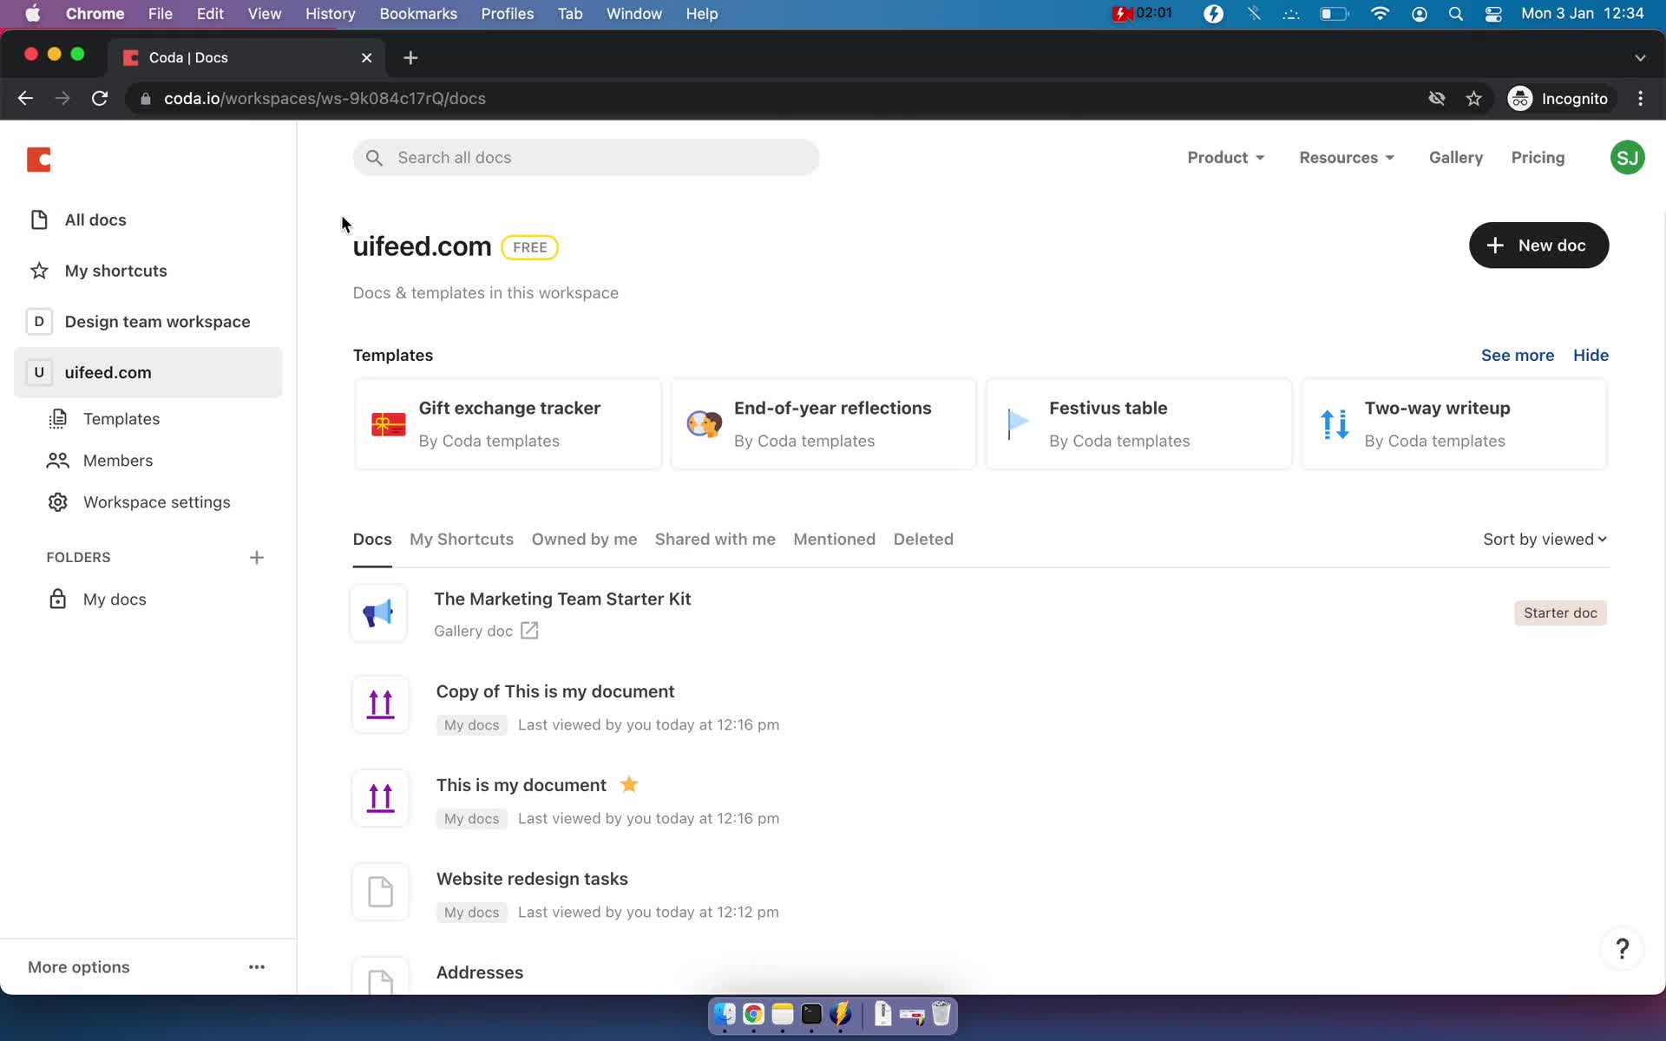
Task: Click the star on This is my document
Action: 630,784
